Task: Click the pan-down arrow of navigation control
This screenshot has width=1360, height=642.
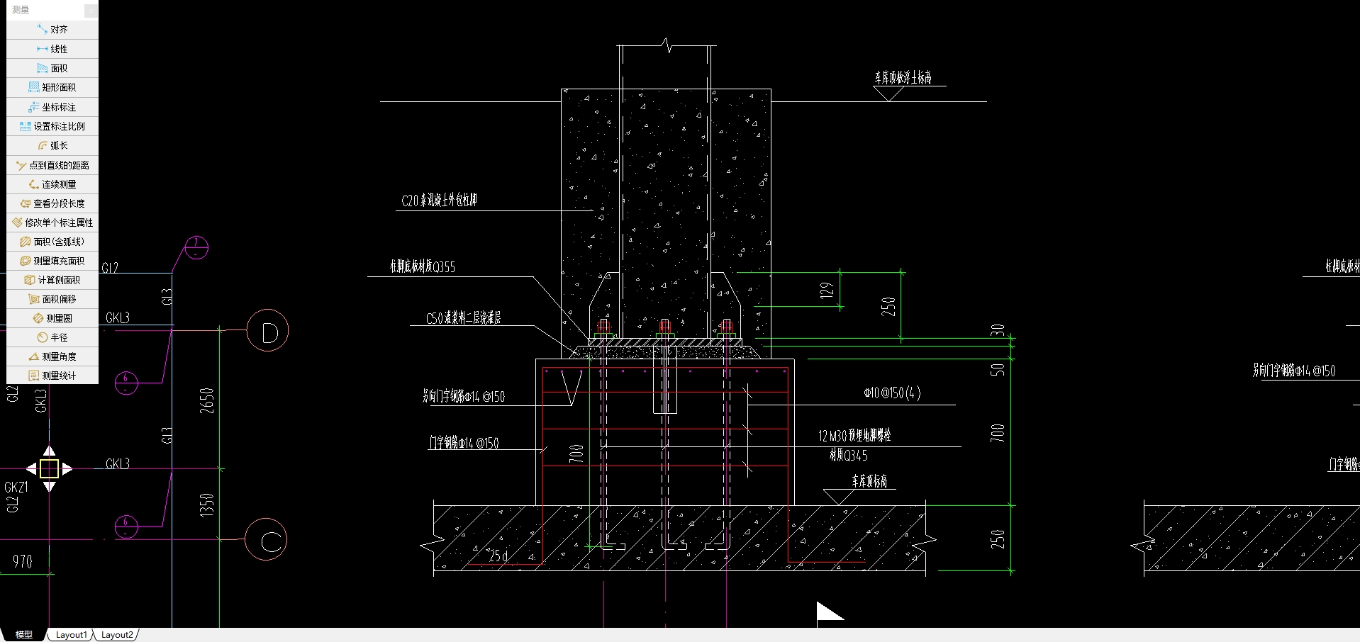Action: pyautogui.click(x=49, y=486)
